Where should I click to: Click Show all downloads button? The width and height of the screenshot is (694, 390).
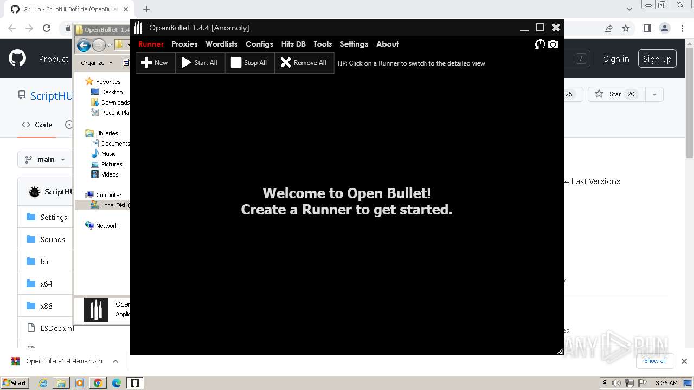(654, 361)
